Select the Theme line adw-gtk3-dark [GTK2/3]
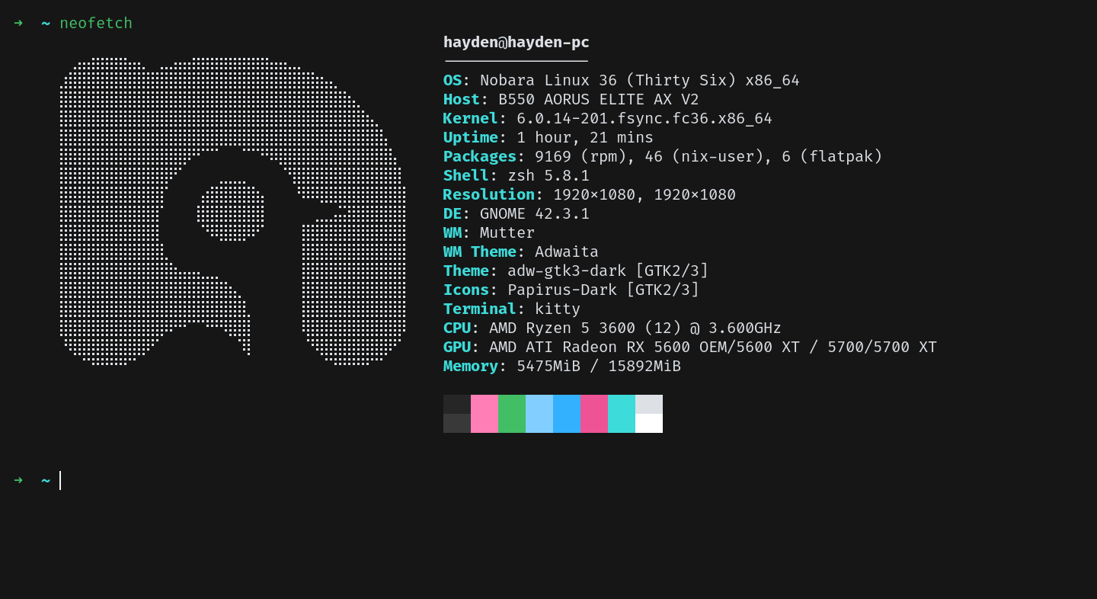The height and width of the screenshot is (599, 1097). click(576, 271)
